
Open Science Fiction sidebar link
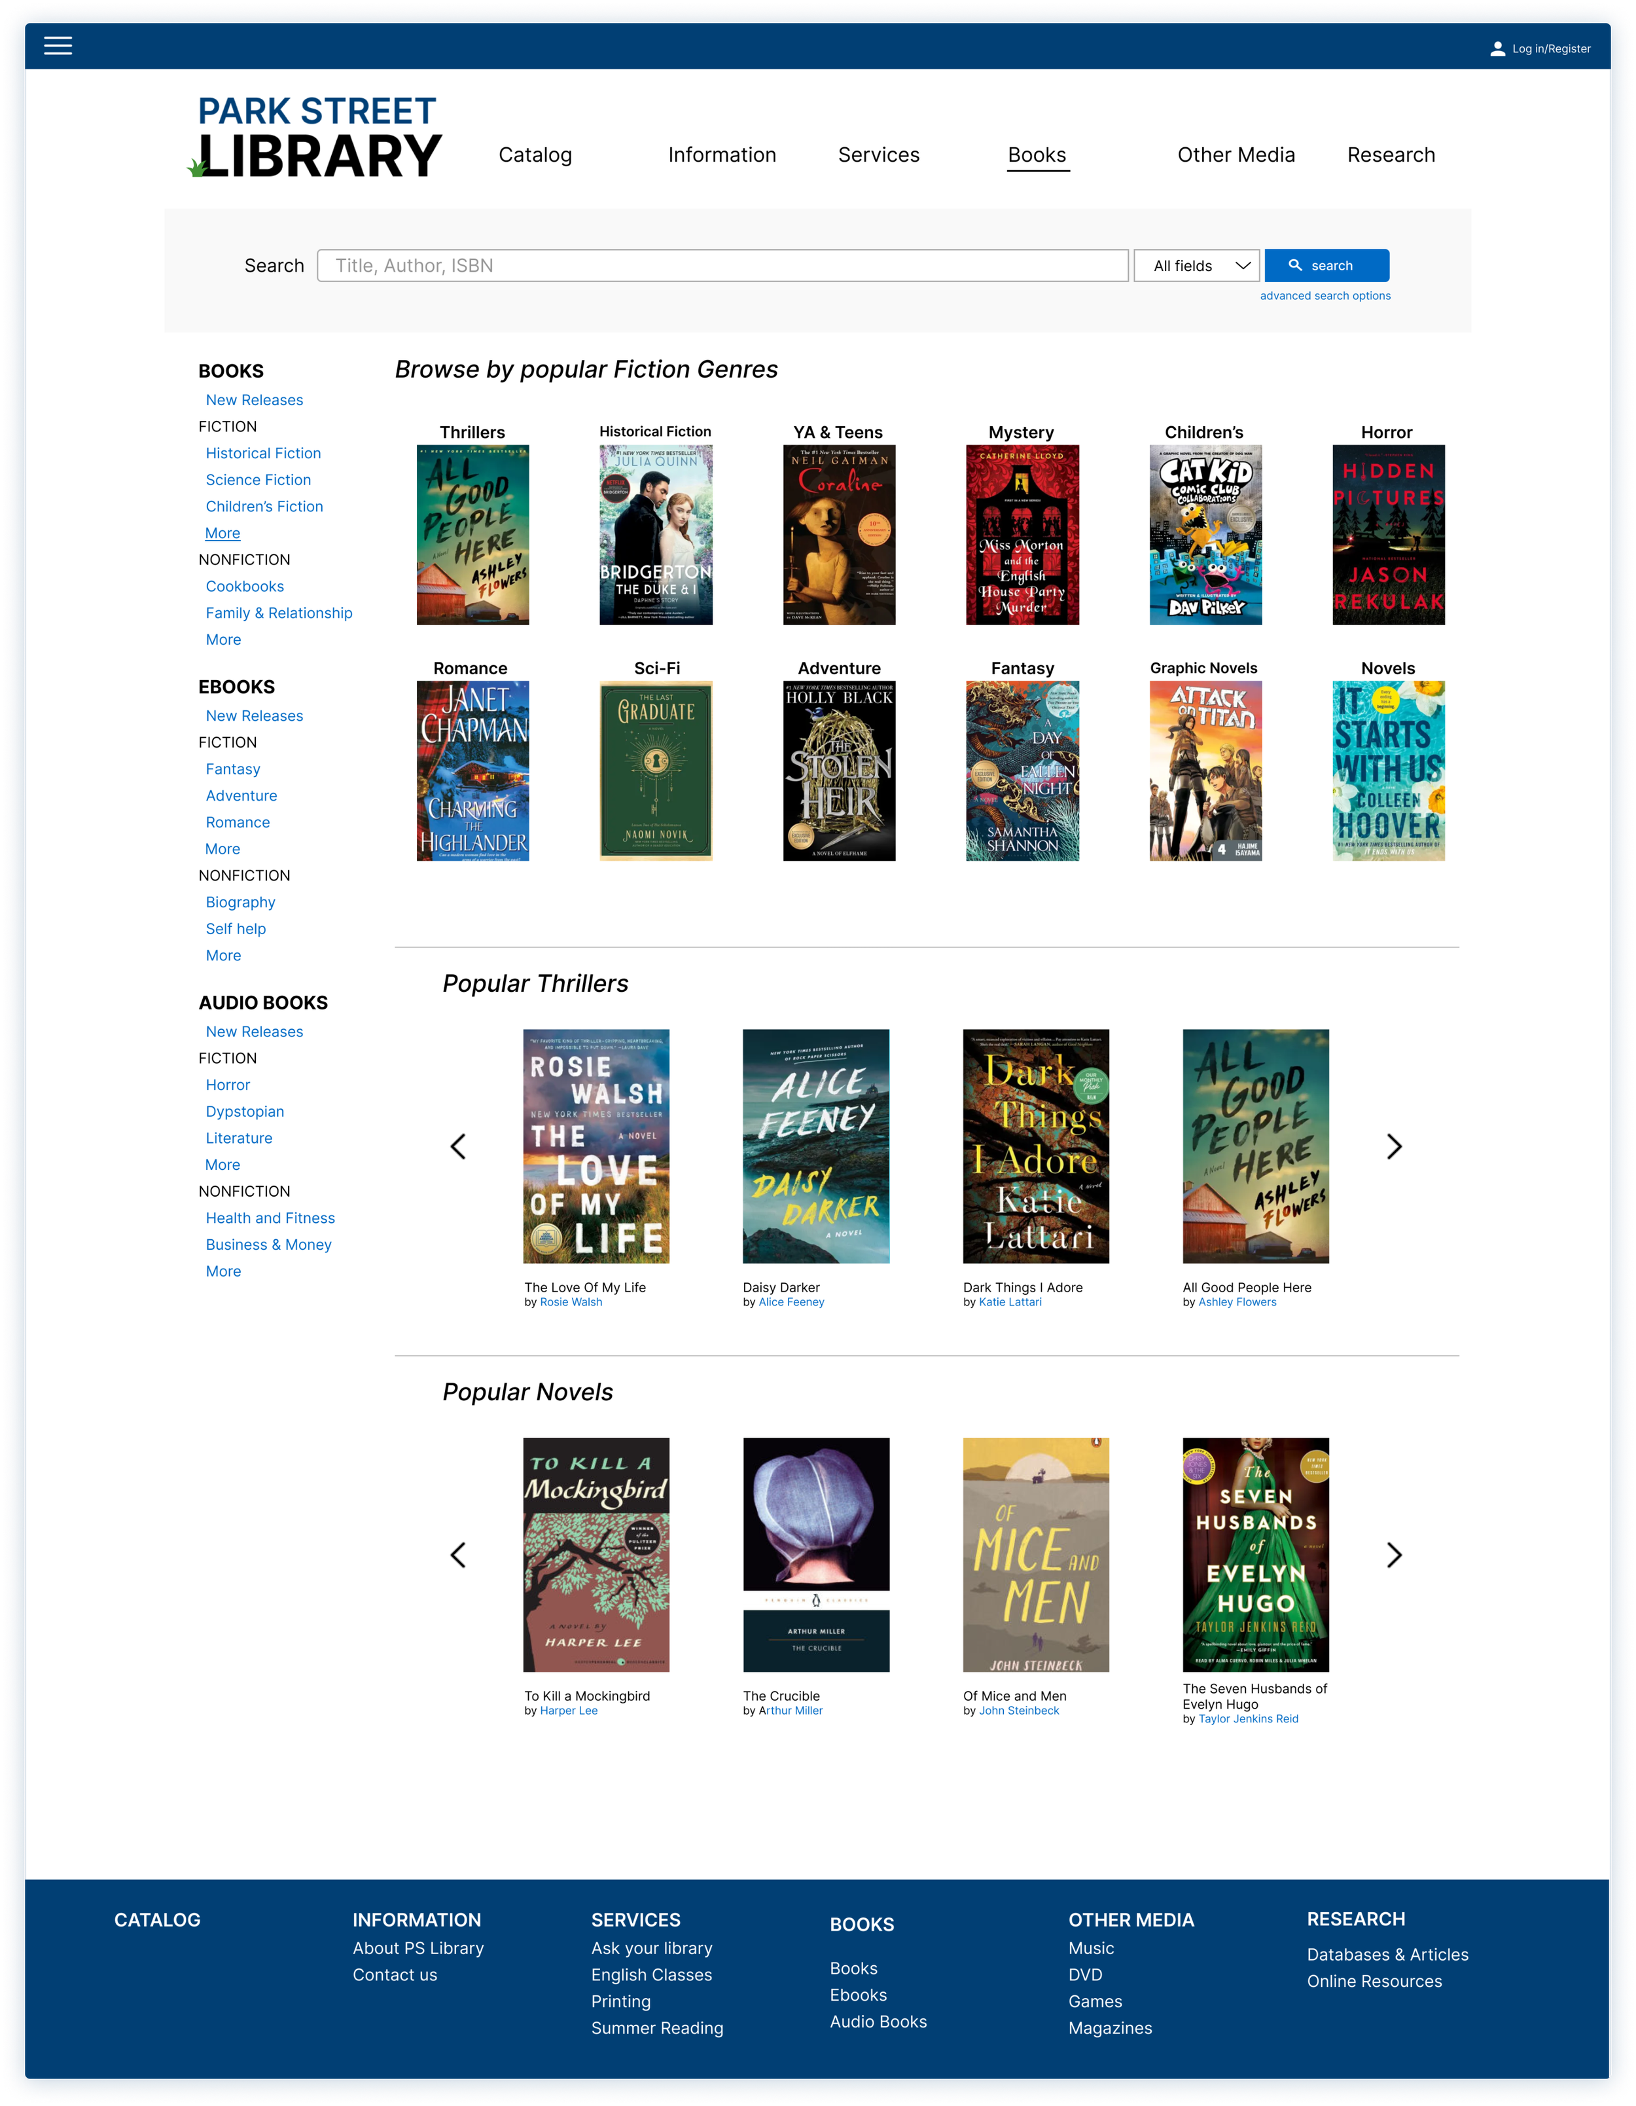(x=258, y=479)
